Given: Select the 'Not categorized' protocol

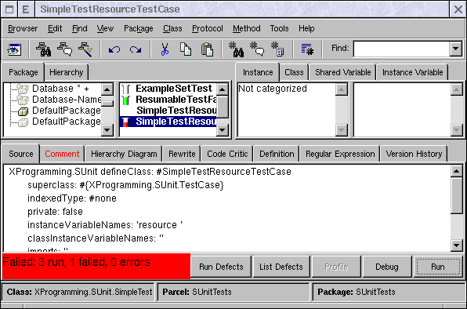Looking at the screenshot, I should coord(273,89).
